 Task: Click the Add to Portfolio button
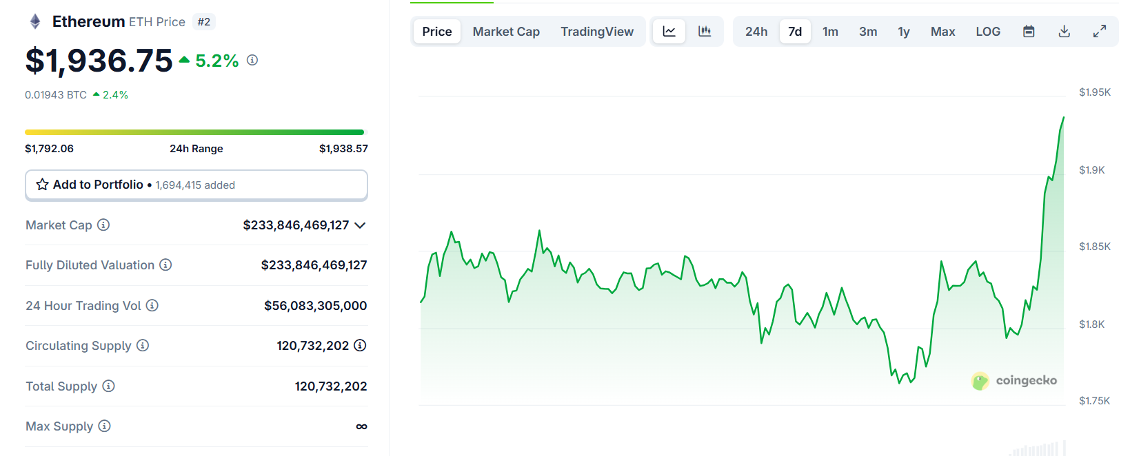[x=196, y=185]
